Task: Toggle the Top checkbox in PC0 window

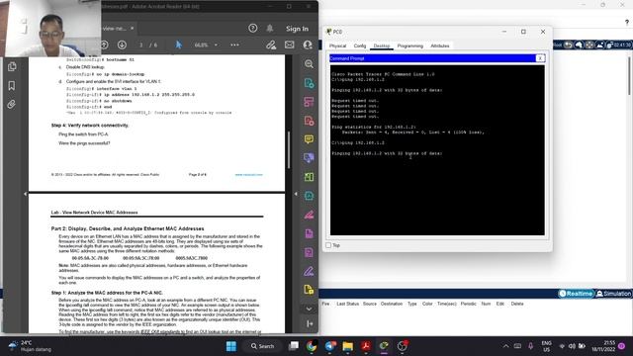Action: [x=328, y=245]
